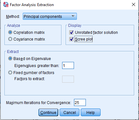Close the Factor Analysis: Extraction dialog
This screenshot has width=139, height=120.
coord(134,4)
